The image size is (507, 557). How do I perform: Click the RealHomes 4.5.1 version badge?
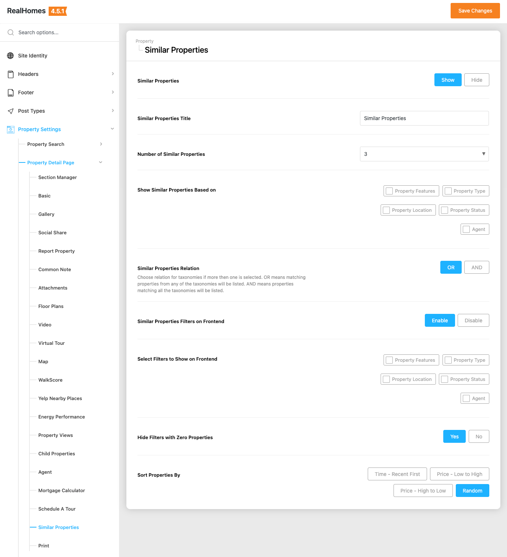(58, 11)
